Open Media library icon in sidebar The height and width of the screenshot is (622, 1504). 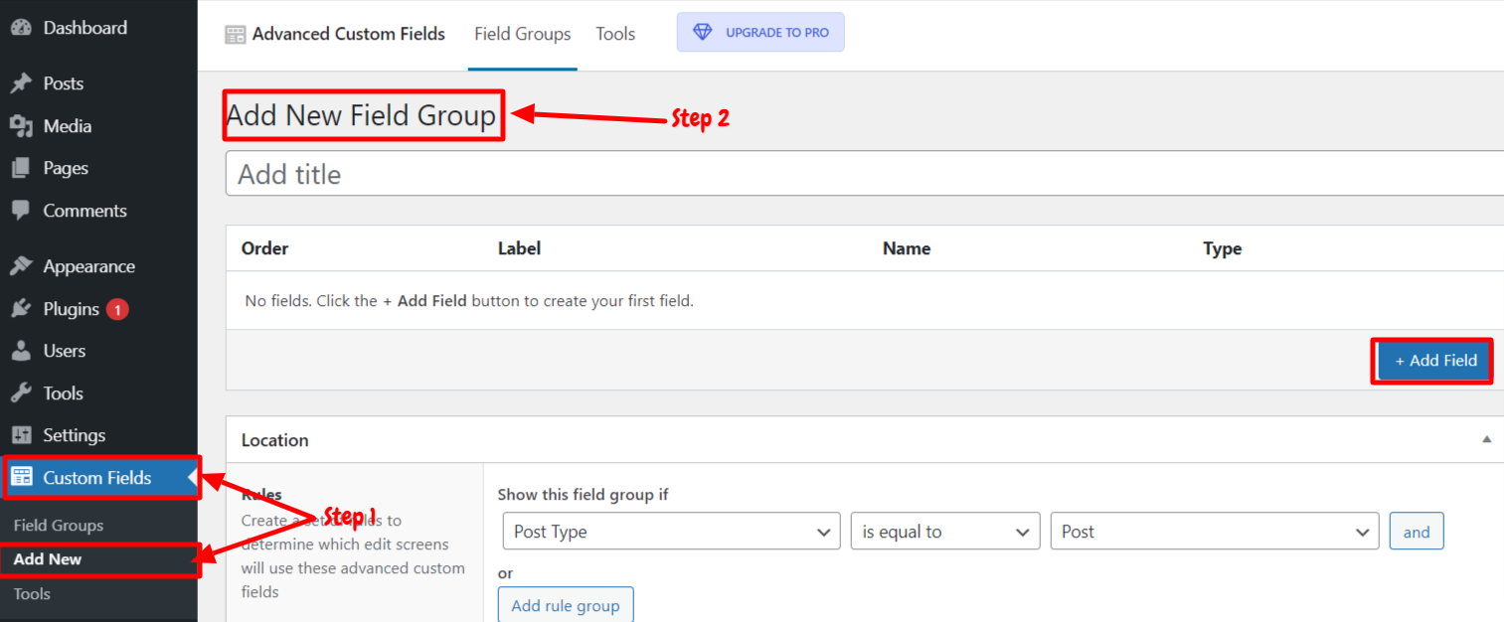[21, 126]
